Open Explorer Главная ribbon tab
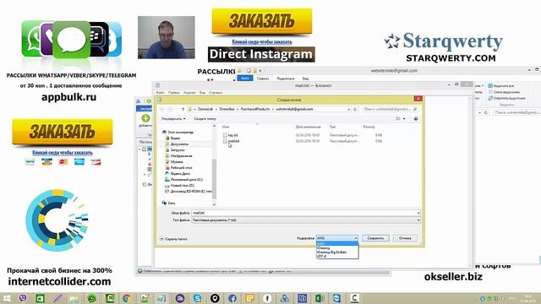The image size is (541, 304). click(263, 79)
